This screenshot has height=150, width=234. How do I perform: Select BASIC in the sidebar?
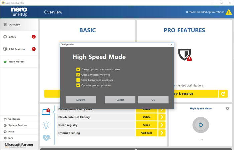point(19,37)
